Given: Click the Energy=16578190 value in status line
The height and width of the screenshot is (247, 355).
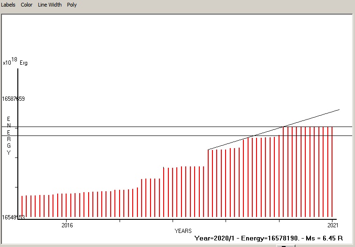Looking at the screenshot, I should tap(269, 238).
